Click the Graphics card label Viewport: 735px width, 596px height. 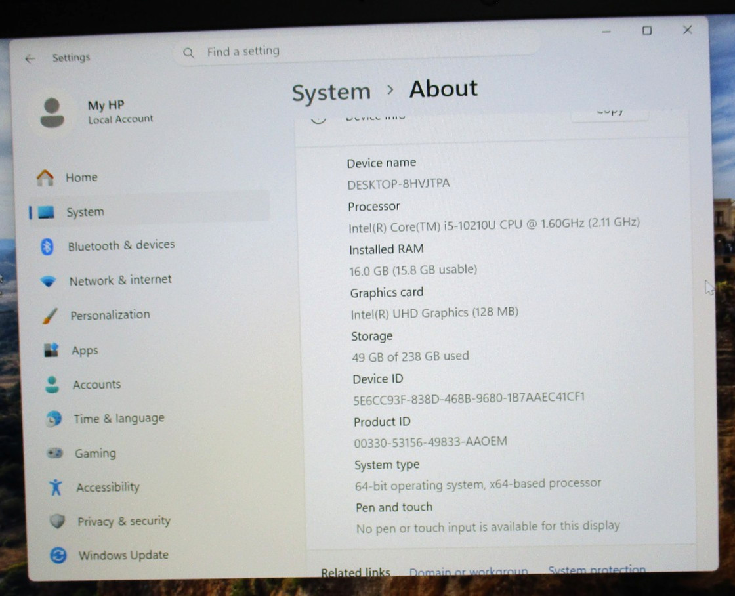click(x=387, y=293)
